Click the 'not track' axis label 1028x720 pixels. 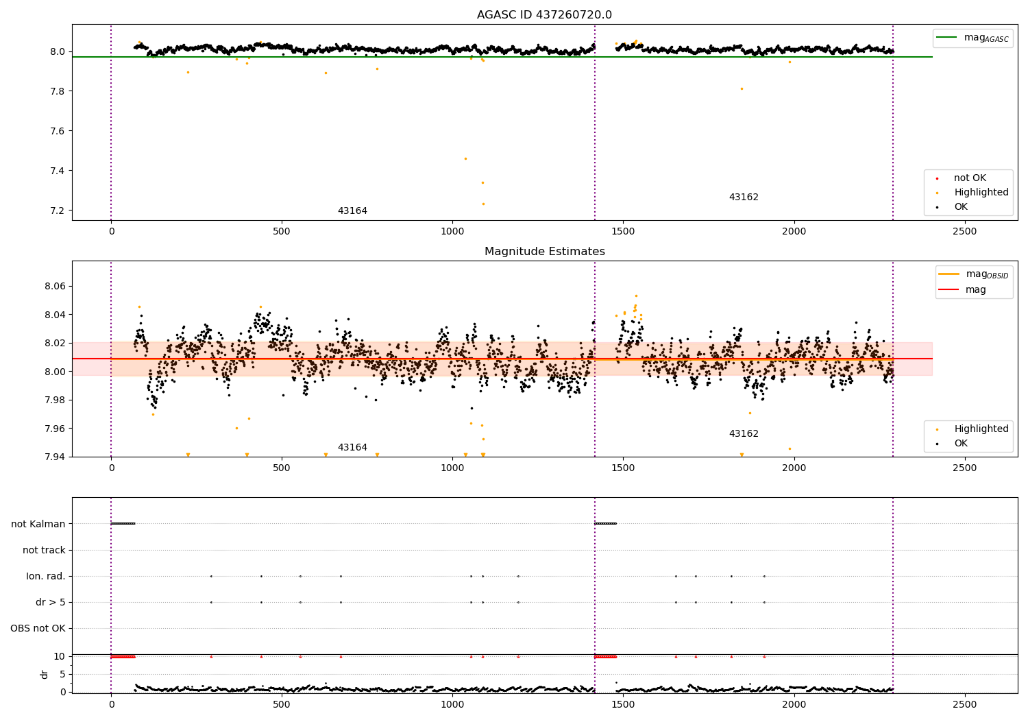tap(44, 550)
